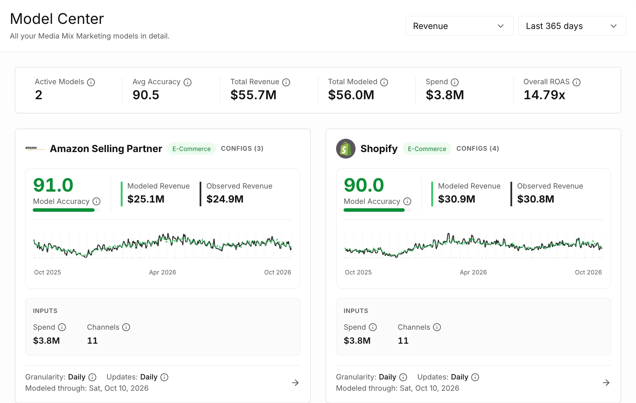Click Shopify card Channels info icon
The height and width of the screenshot is (403, 636).
437,327
